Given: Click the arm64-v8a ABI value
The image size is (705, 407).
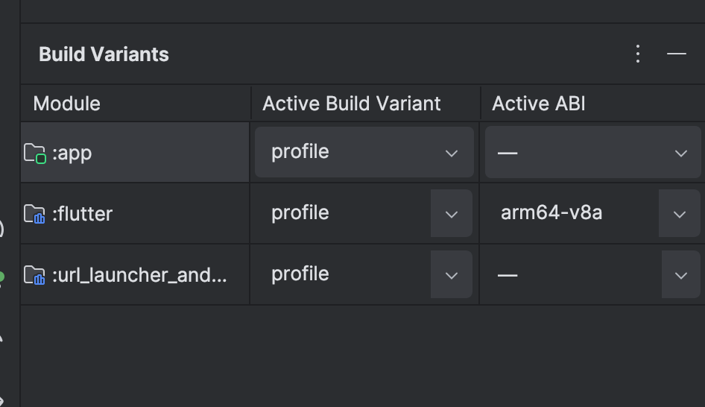Looking at the screenshot, I should 551,212.
